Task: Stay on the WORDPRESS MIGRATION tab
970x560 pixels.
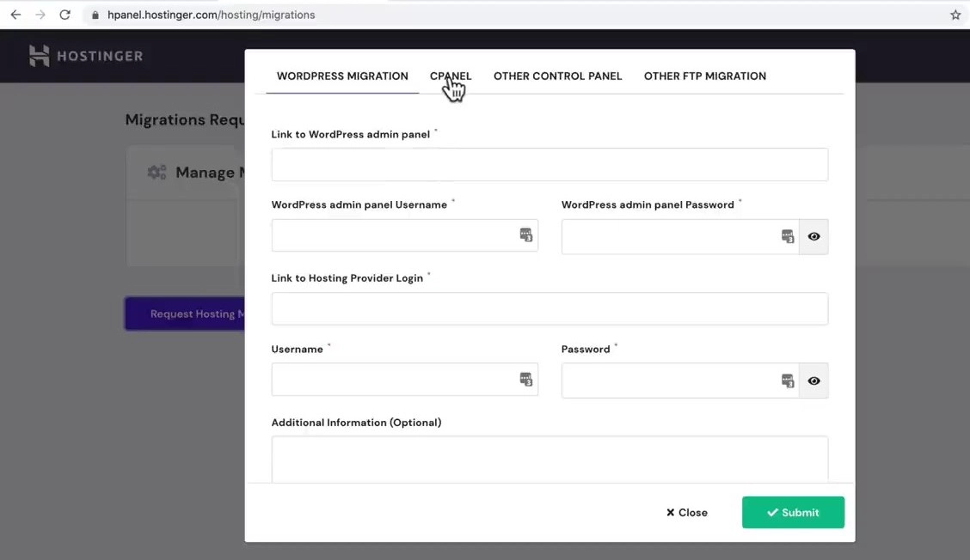Action: tap(341, 76)
